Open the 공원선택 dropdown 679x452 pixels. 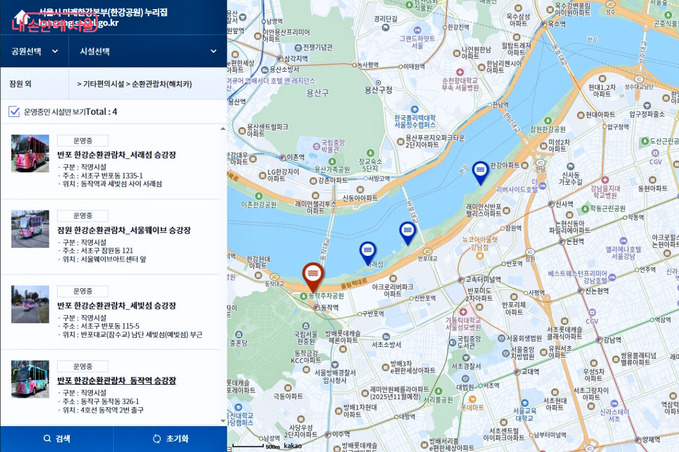point(34,51)
